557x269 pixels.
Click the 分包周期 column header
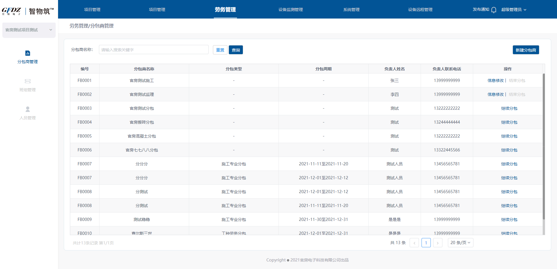(x=323, y=69)
